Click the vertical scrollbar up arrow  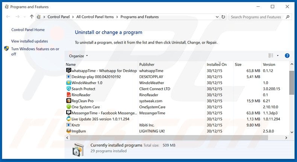[292, 64]
